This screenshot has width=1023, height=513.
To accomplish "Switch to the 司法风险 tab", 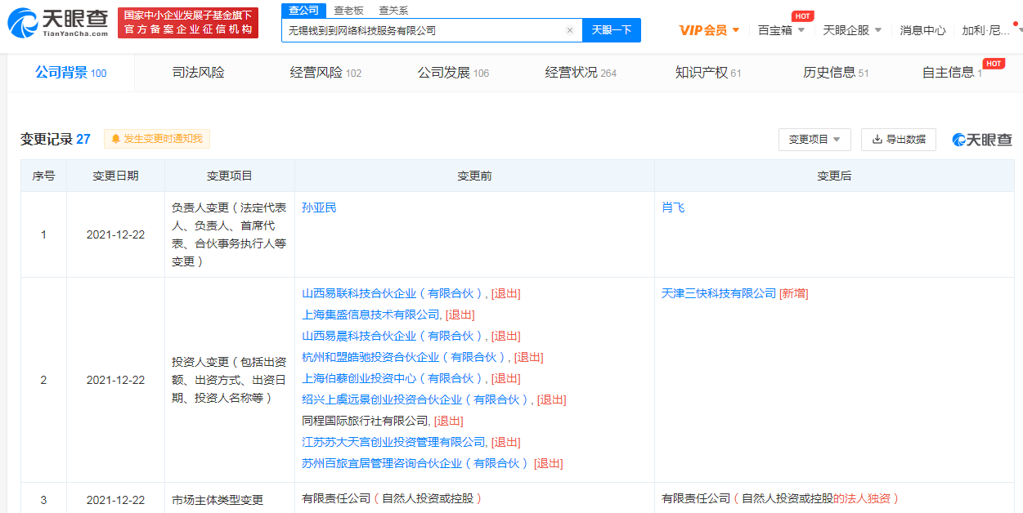I will (198, 73).
